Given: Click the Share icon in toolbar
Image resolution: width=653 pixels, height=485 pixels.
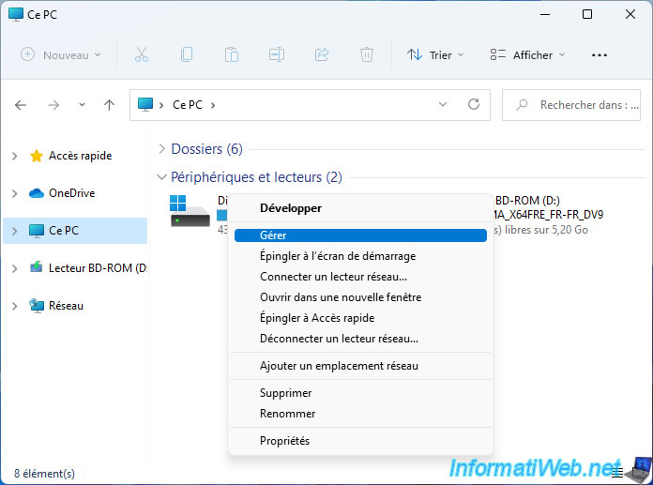Looking at the screenshot, I should (x=322, y=55).
